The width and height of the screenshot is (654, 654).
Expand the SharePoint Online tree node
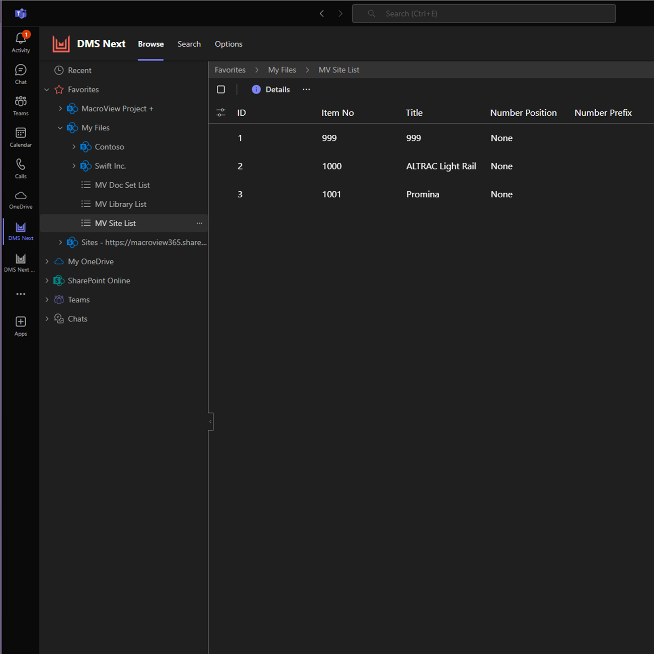click(x=47, y=280)
